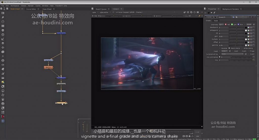Open the 3D nodes toolbar menu
Viewport: 259px width, 140px height.
tap(3, 52)
